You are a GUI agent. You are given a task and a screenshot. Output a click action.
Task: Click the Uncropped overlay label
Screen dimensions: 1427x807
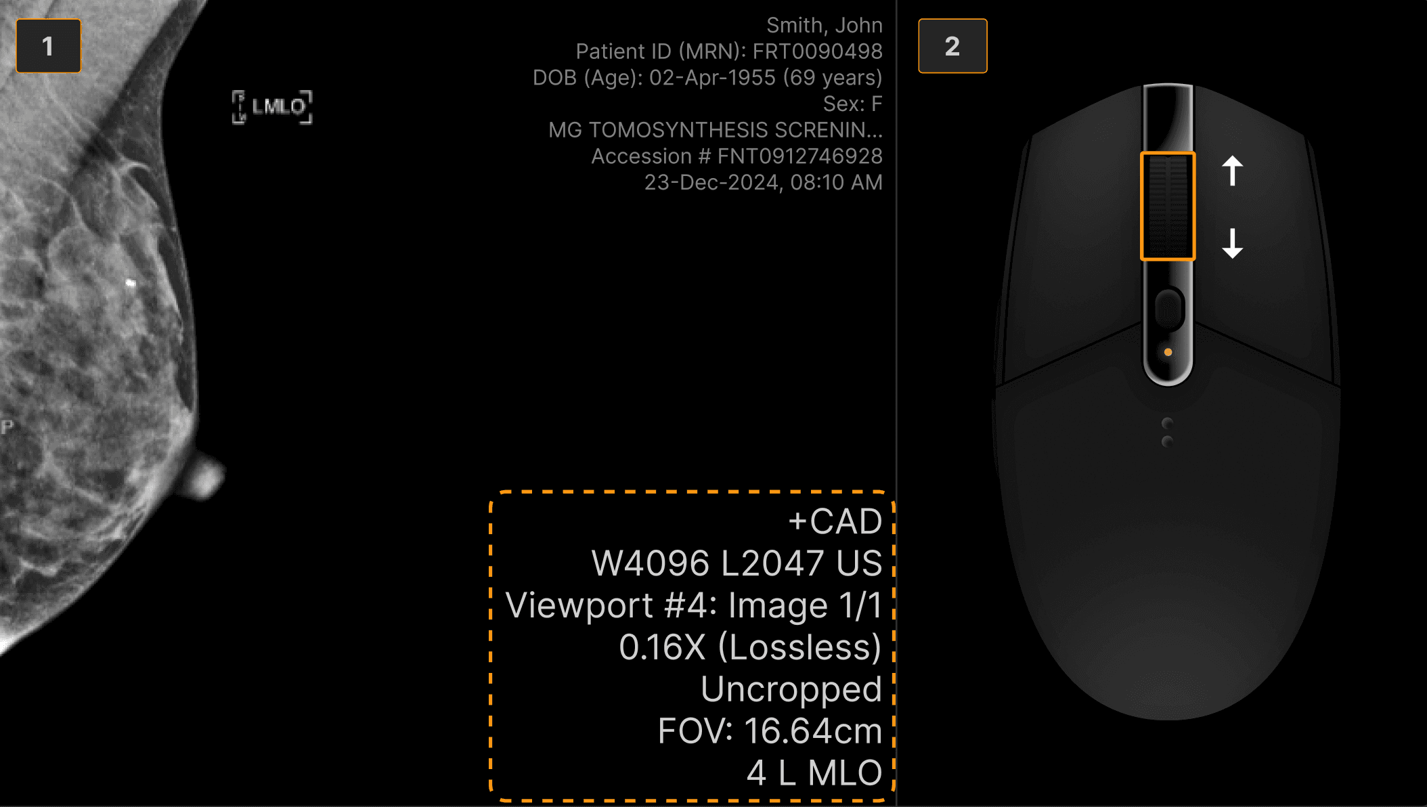coord(791,689)
